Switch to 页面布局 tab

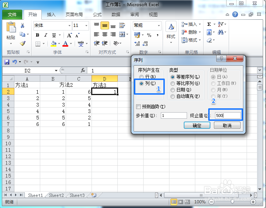tap(74, 15)
